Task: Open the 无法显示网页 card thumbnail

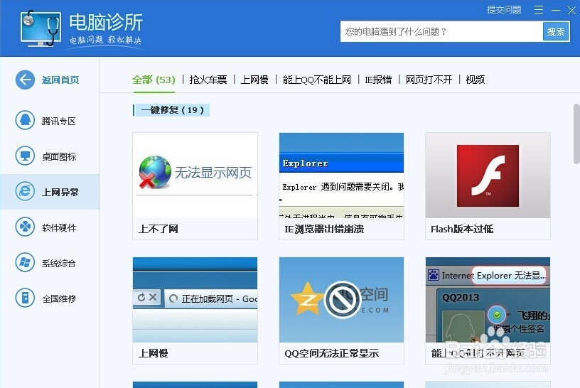Action: pyautogui.click(x=195, y=176)
